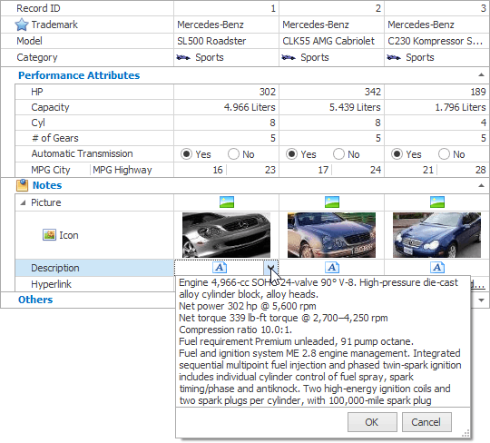Click the HP value 302 cell
The width and height of the screenshot is (490, 443).
pos(226,92)
